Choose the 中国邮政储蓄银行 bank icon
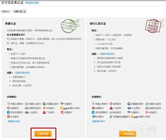 click(x=111, y=117)
